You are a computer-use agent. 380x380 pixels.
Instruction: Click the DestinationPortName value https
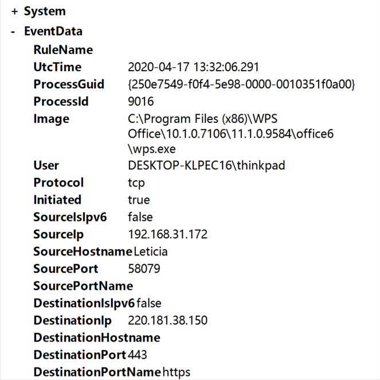click(x=177, y=372)
